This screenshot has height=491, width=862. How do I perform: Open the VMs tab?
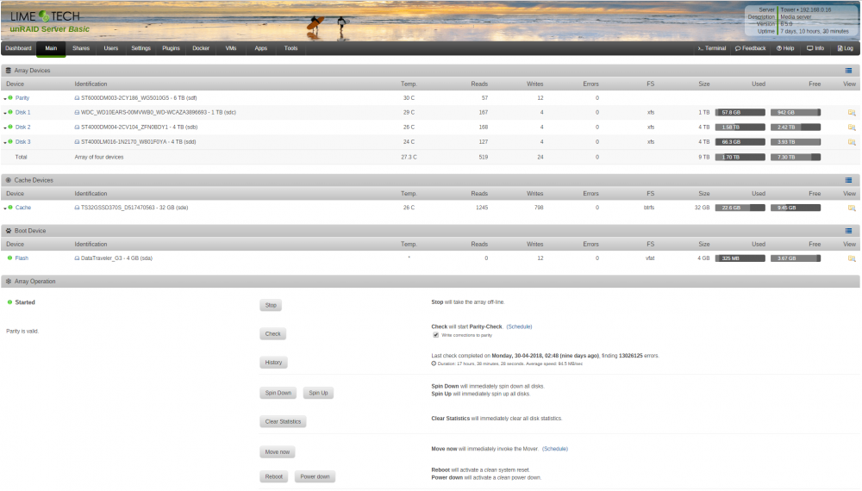point(231,48)
